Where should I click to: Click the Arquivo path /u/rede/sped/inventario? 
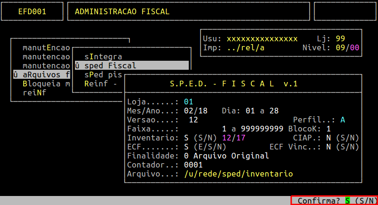click(238, 174)
